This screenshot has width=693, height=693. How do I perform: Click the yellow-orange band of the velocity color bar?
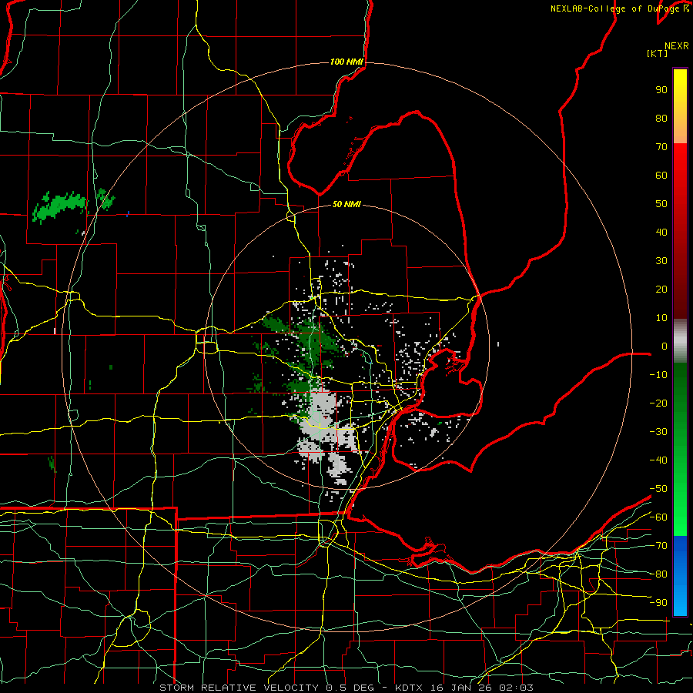[x=680, y=106]
